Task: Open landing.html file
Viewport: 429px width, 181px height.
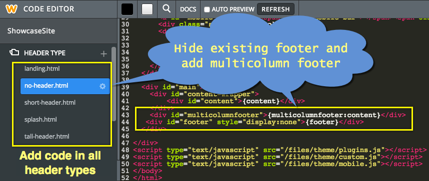Action: click(x=42, y=68)
